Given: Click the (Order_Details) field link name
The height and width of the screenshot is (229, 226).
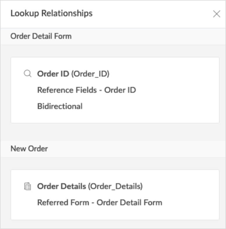Looking at the screenshot, I should pyautogui.click(x=115, y=186).
